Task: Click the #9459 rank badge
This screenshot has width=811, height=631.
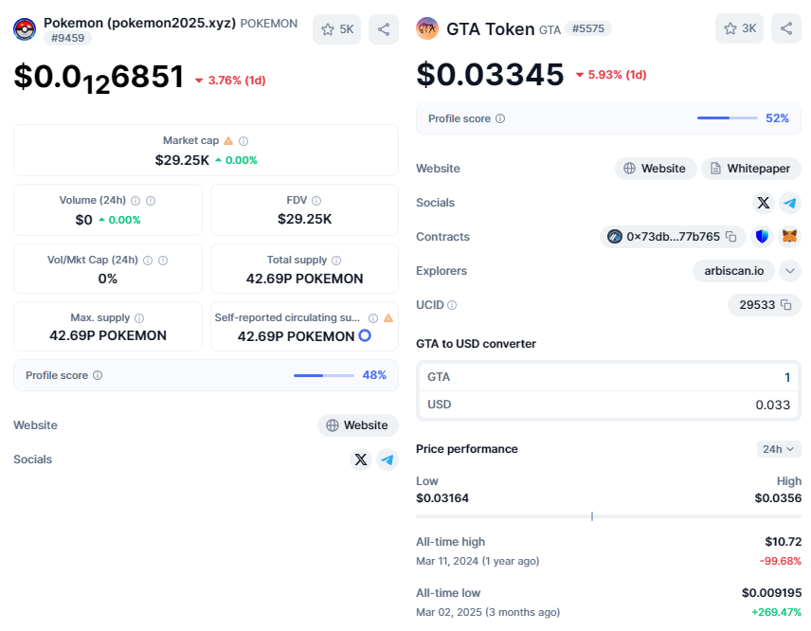Action: pos(68,38)
